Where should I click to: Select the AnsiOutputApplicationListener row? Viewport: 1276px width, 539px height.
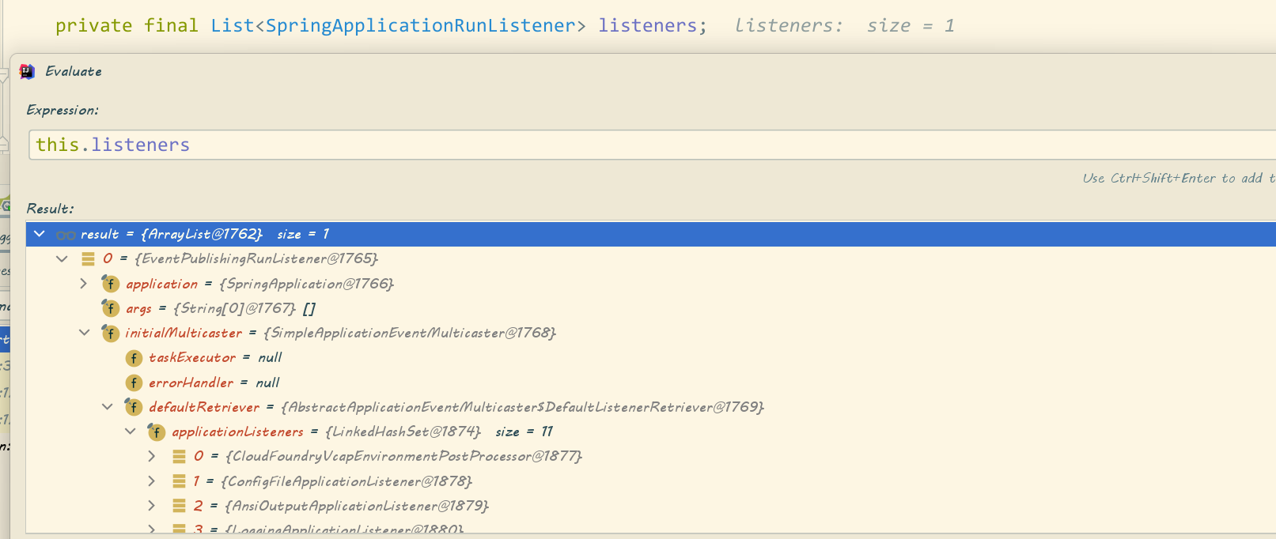click(x=356, y=506)
